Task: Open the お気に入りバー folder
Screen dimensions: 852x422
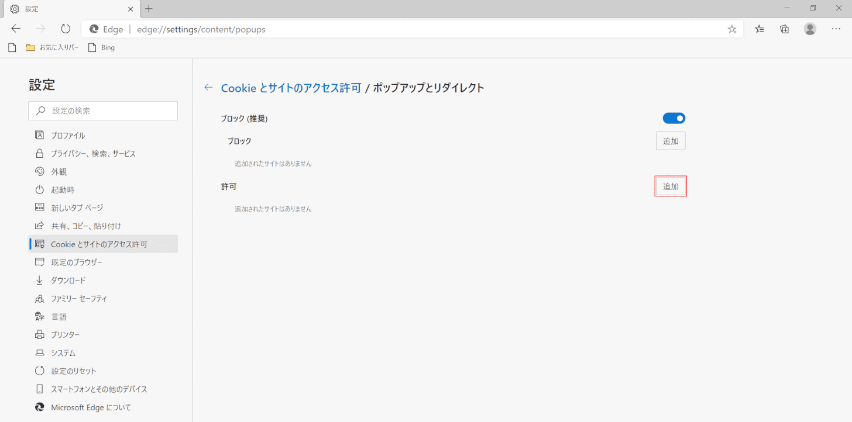Action: click(x=52, y=47)
